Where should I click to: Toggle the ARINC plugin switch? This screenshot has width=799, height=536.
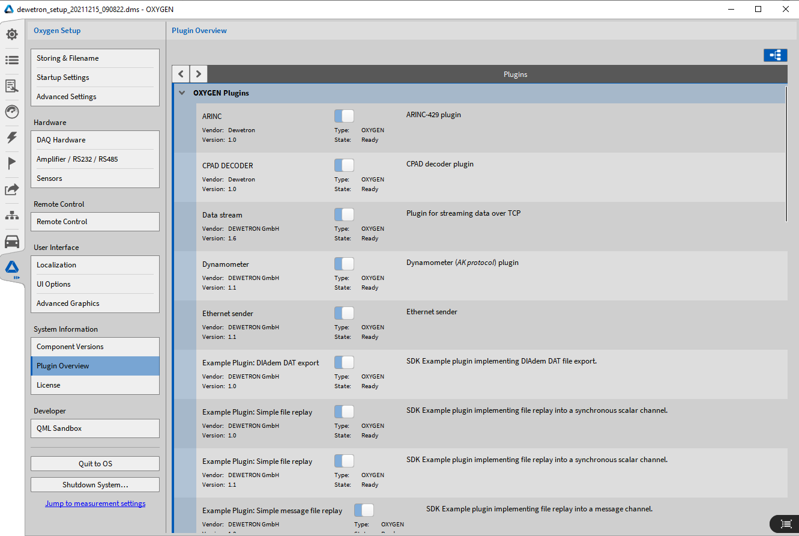coord(344,116)
